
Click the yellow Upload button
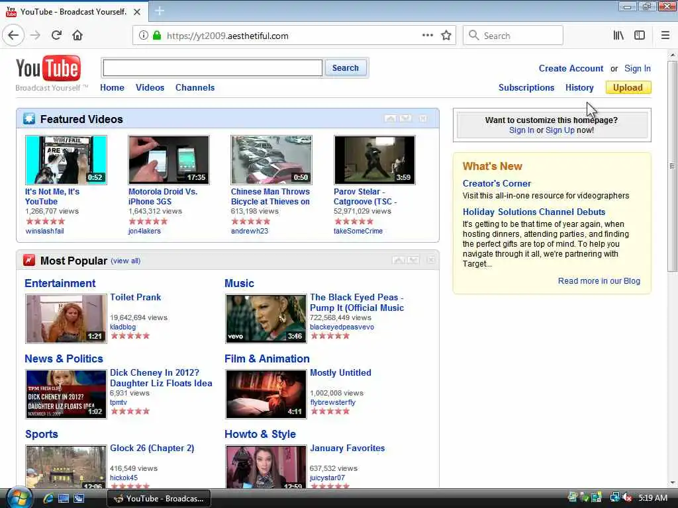point(628,88)
